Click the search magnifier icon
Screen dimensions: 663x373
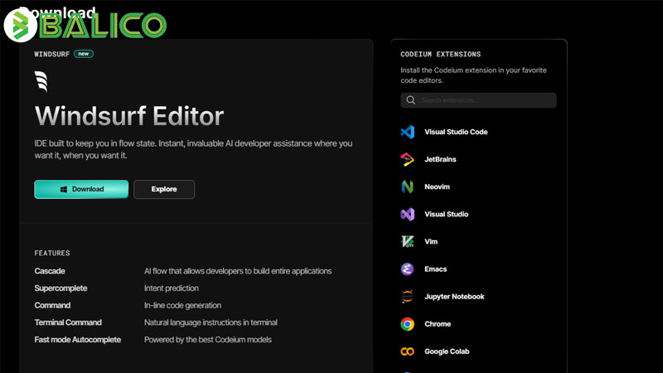click(410, 100)
